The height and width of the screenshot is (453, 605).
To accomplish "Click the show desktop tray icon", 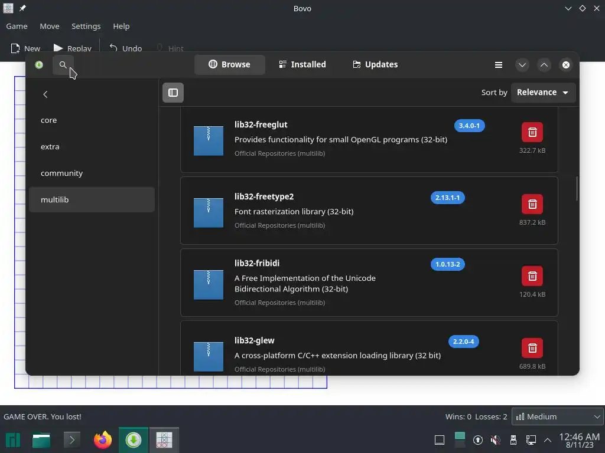I will (x=440, y=440).
